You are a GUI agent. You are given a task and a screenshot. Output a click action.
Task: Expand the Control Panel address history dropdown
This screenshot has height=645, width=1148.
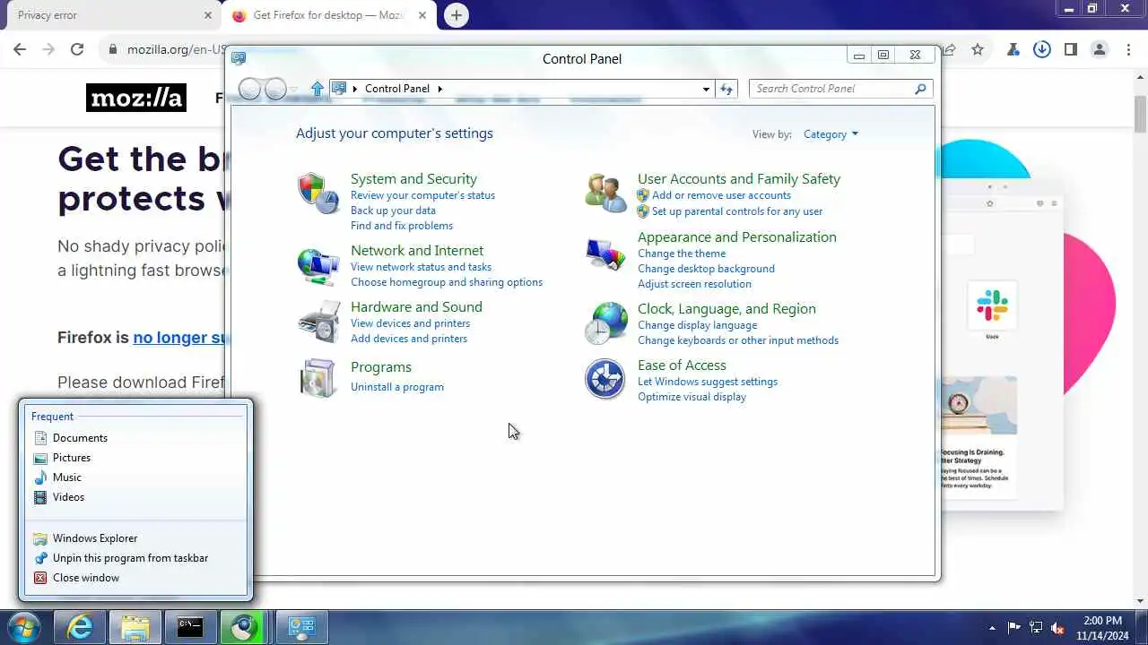pos(707,89)
